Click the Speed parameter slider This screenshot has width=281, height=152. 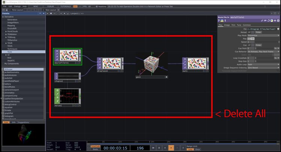tap(267, 42)
